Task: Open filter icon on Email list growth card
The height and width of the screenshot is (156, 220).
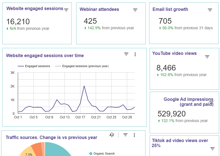Action: [x=210, y=10]
